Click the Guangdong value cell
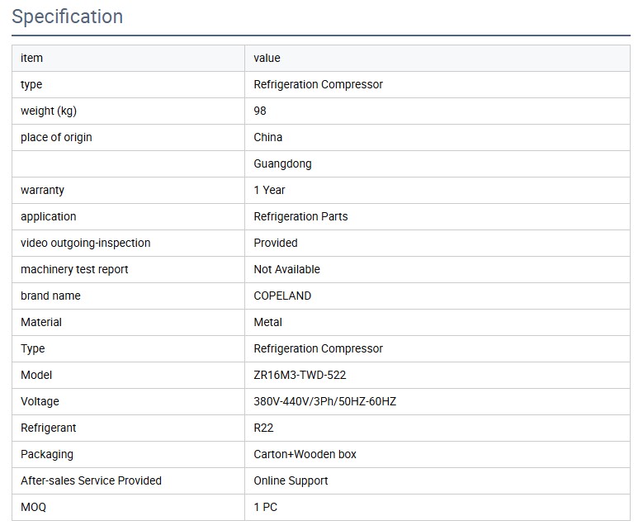The width and height of the screenshot is (643, 530). pyautogui.click(x=283, y=163)
